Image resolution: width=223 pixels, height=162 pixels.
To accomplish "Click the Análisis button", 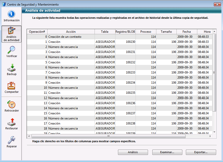I will [x=133, y=152].
